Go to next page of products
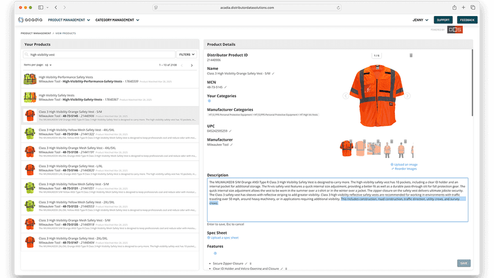Screen dimensions: 494x278 (x=192, y=65)
